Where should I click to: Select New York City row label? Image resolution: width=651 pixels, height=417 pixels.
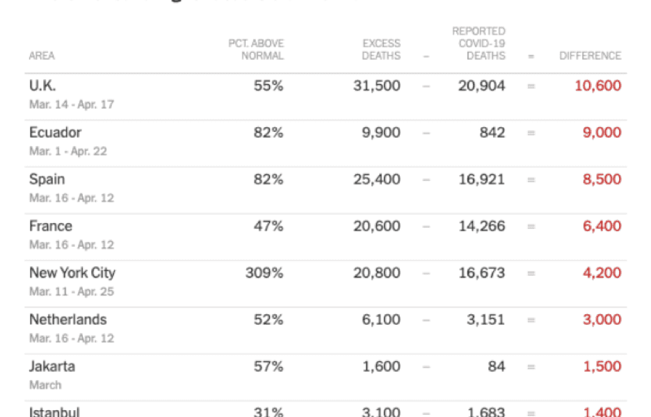72,273
